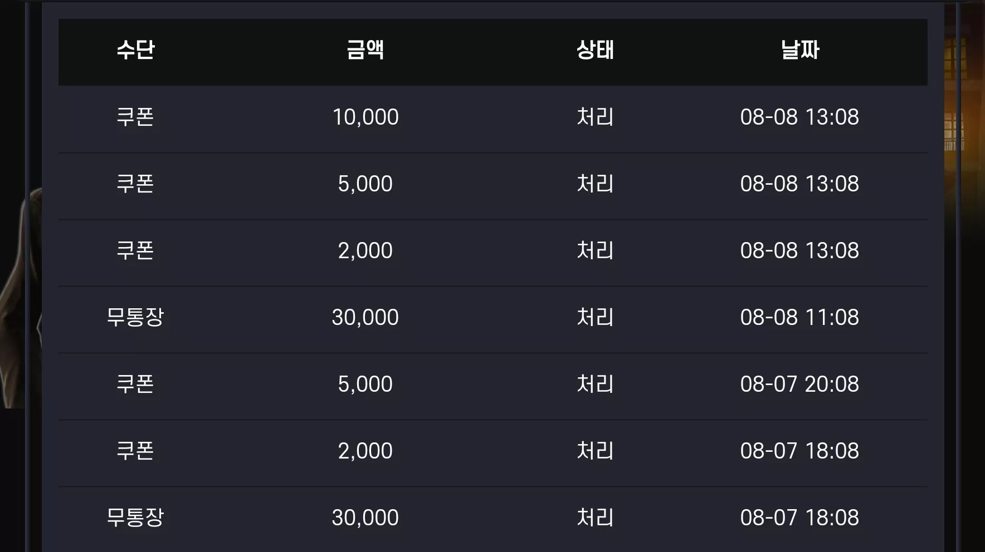Click the 30,000 amount dated 08-07
The width and height of the screenshot is (985, 552).
coord(365,517)
